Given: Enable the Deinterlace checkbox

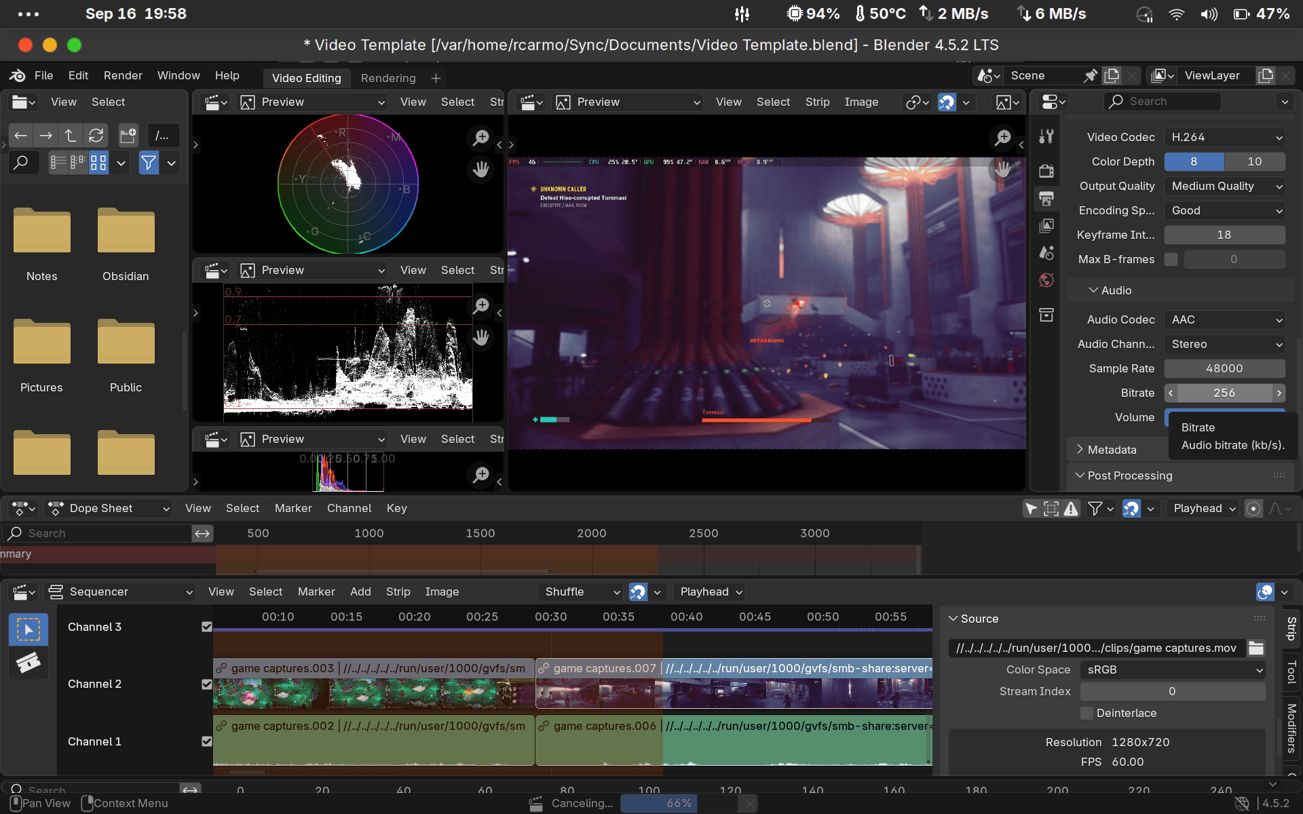Looking at the screenshot, I should 1087,713.
